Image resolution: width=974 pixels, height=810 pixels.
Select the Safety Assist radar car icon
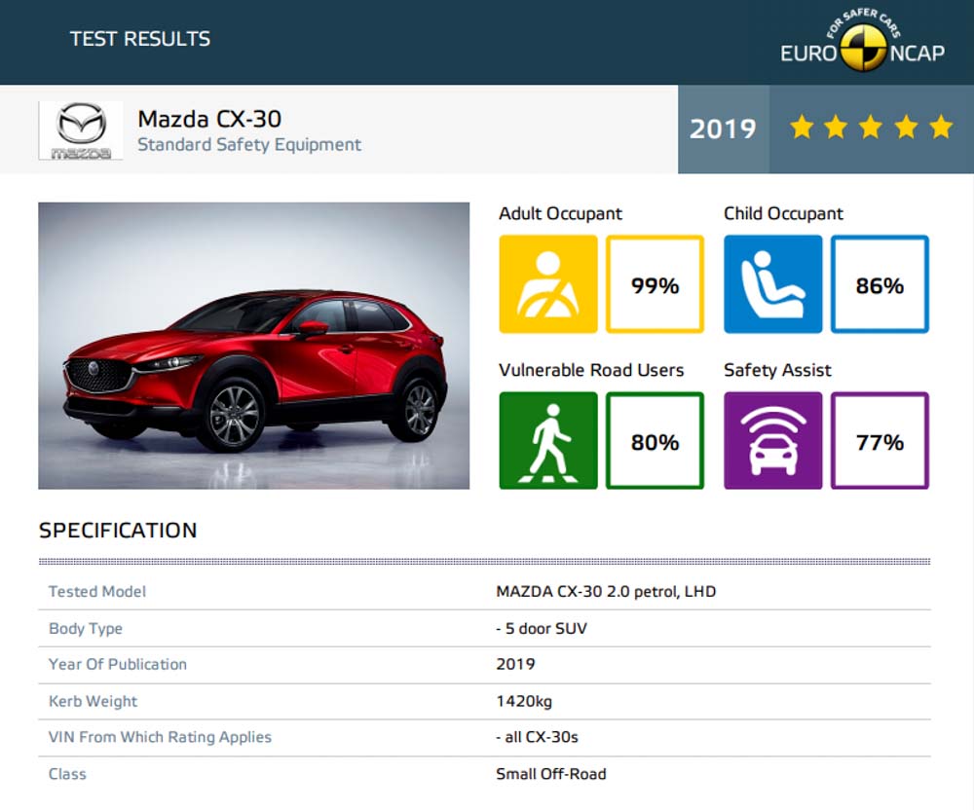tap(771, 440)
